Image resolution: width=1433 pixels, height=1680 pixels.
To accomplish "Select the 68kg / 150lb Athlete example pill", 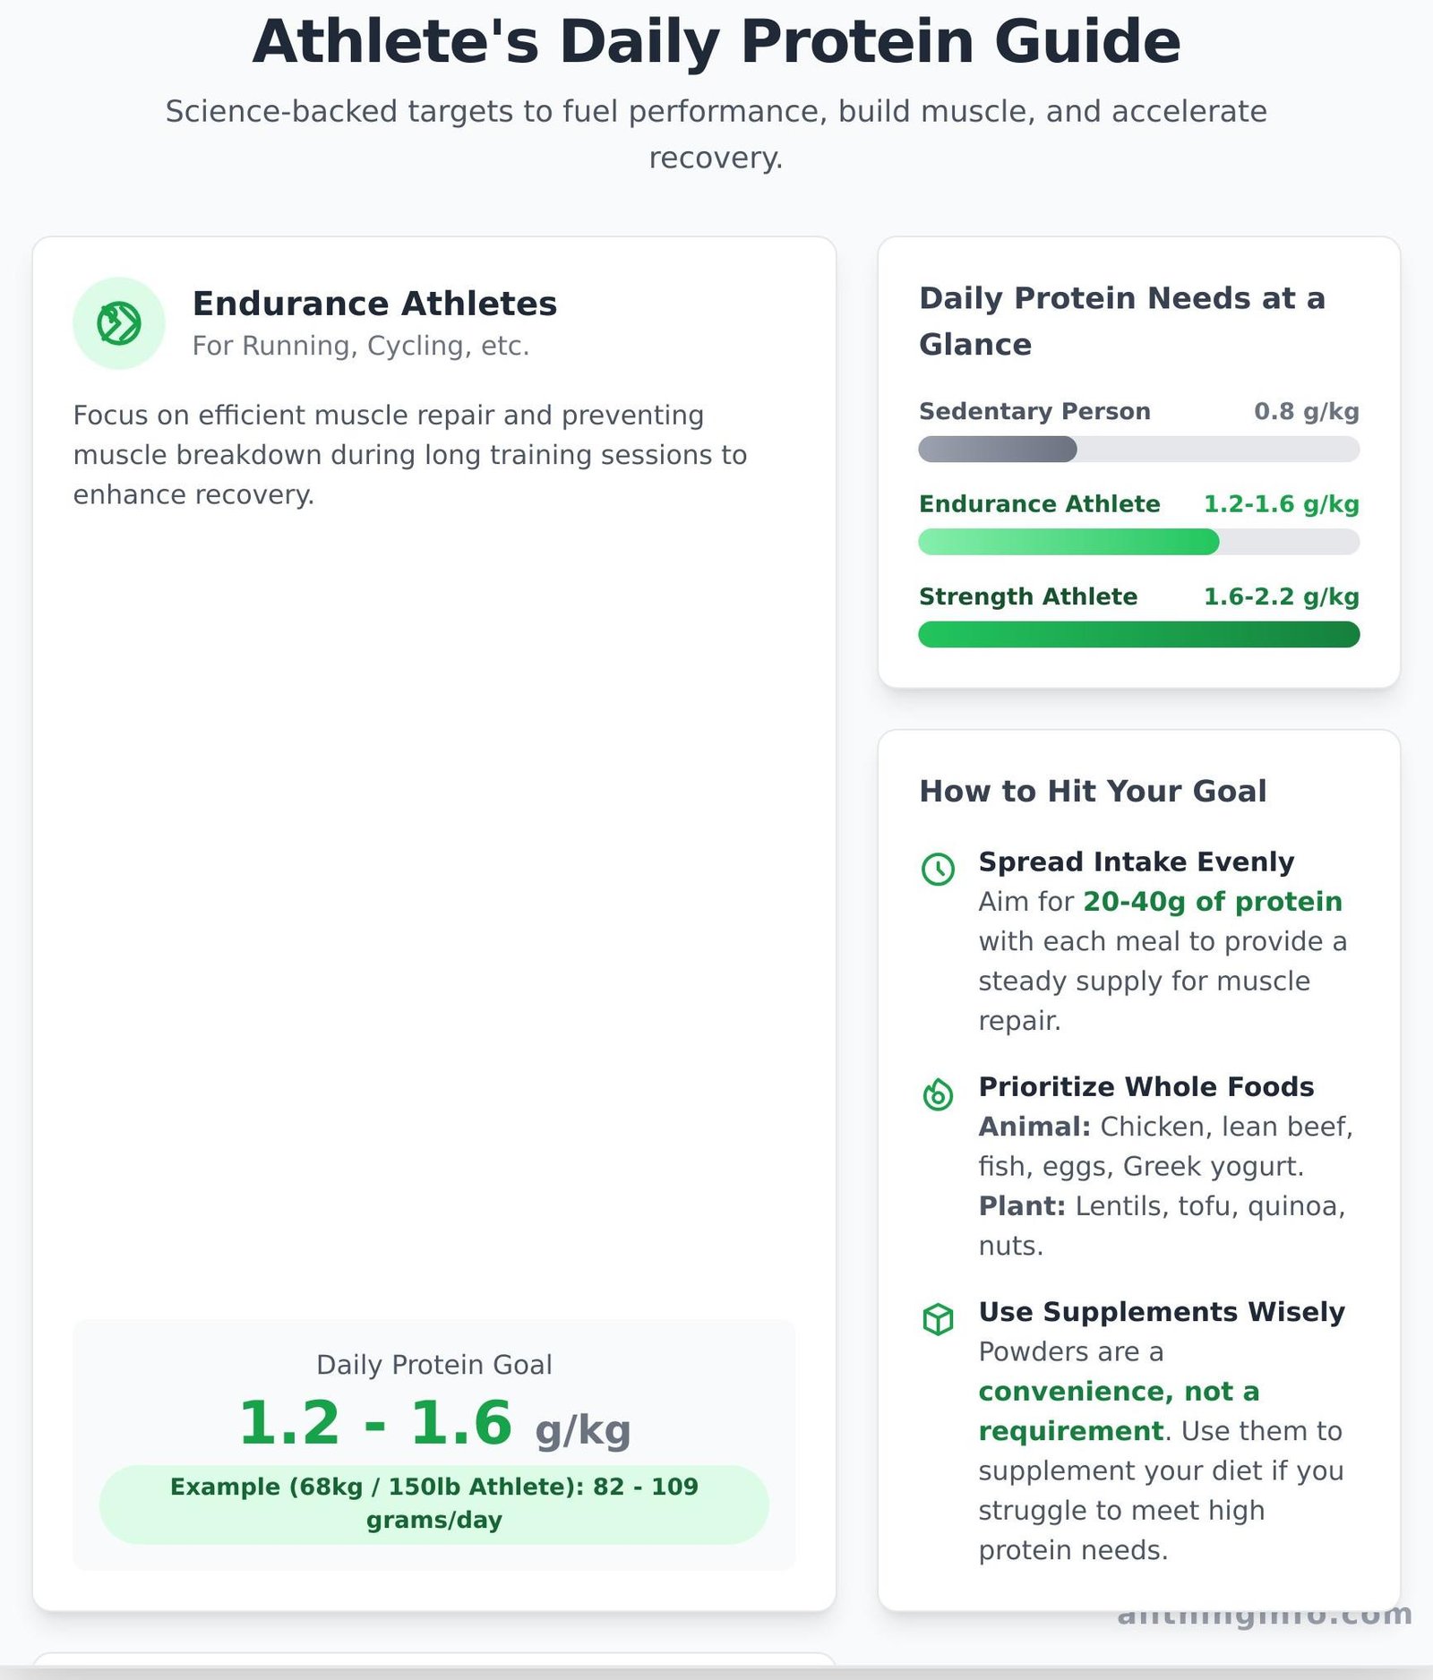I will (433, 1504).
